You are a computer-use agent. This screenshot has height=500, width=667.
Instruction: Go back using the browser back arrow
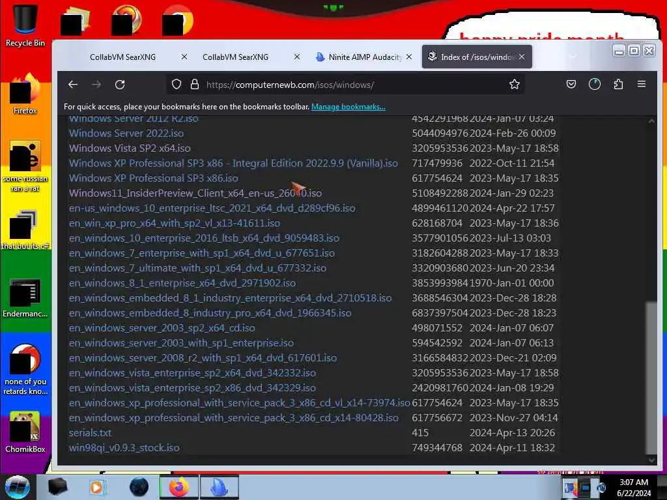coord(73,85)
